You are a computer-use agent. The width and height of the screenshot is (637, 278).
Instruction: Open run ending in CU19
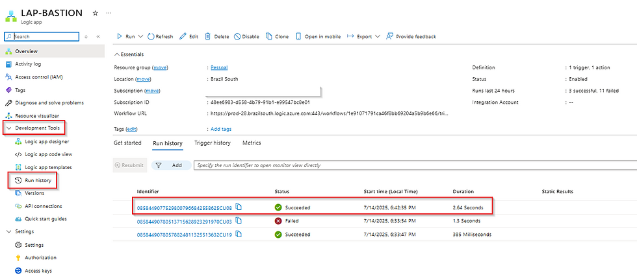(x=185, y=235)
